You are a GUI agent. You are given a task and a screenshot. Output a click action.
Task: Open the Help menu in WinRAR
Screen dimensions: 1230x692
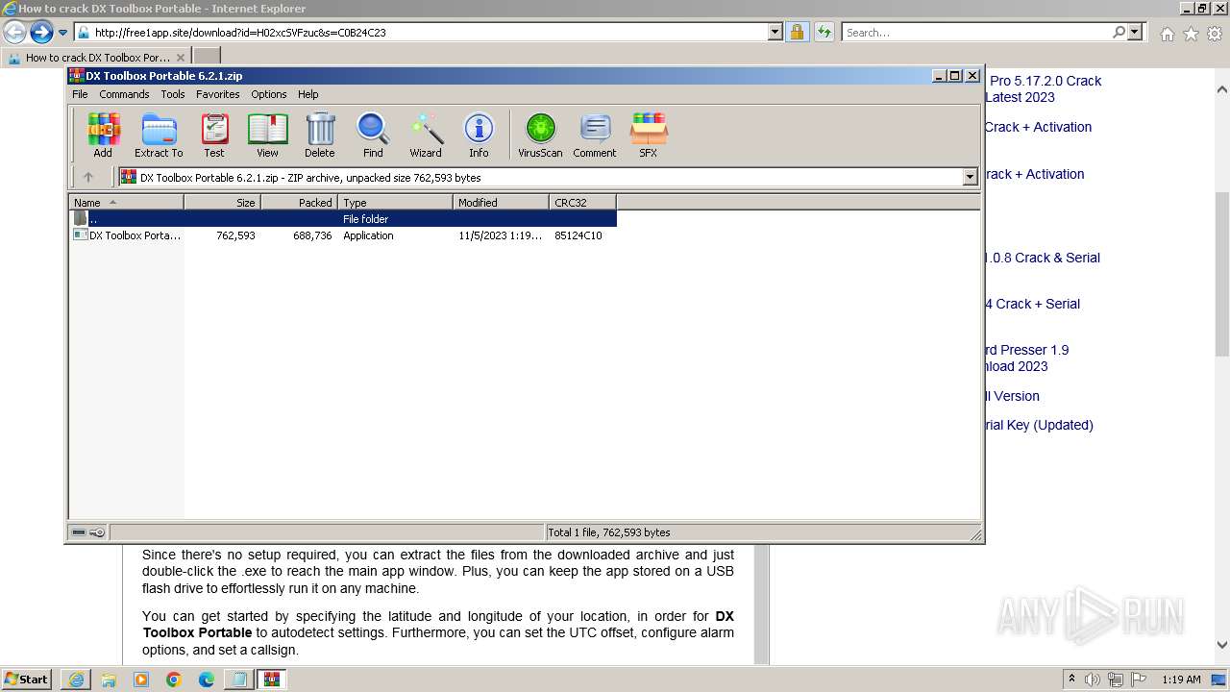click(x=308, y=94)
